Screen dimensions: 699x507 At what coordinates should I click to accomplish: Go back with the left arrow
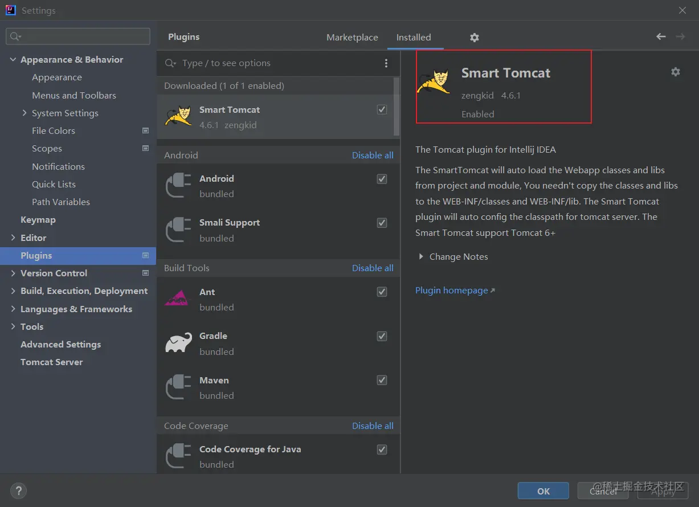(x=661, y=36)
